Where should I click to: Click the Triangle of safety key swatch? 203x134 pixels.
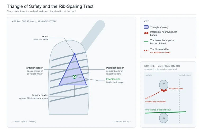click(146, 27)
